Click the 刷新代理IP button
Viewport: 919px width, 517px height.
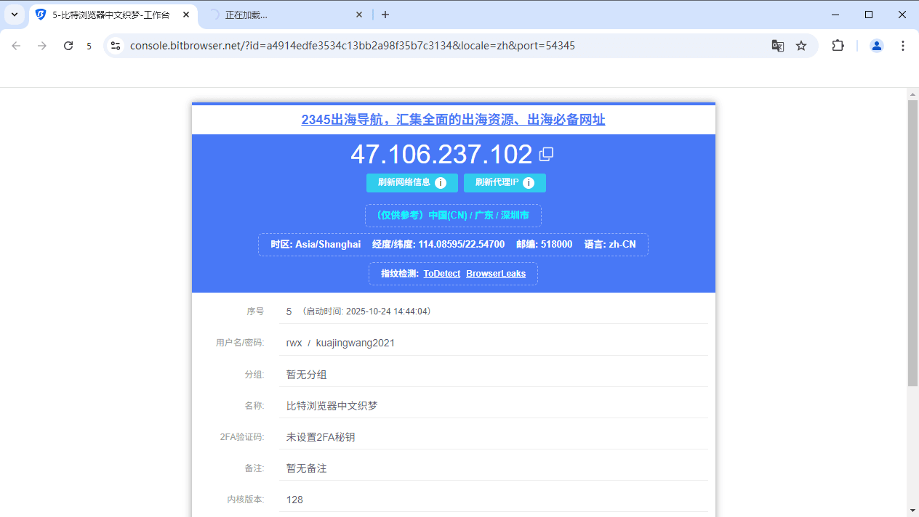coord(498,183)
